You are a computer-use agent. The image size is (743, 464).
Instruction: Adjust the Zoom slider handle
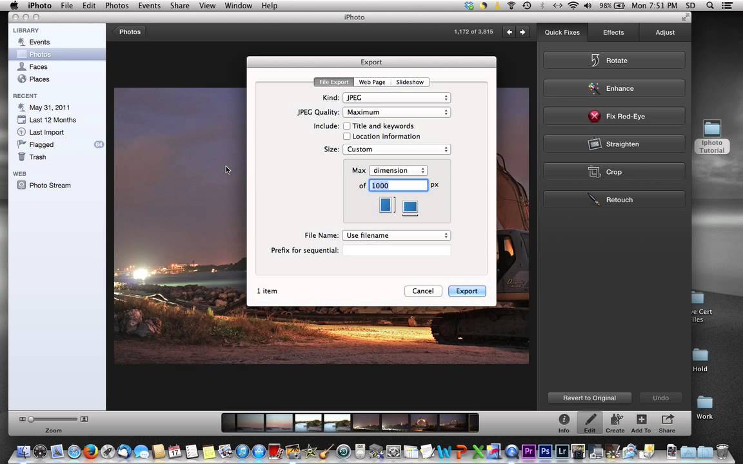31,419
